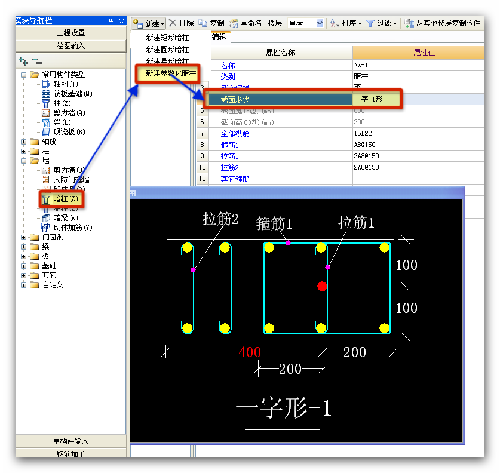The image size is (500, 473).
Task: Click the 类别 property link
Action: pyautogui.click(x=228, y=77)
